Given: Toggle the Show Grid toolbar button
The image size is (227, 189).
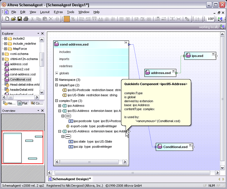Looking at the screenshot, I should point(67,19).
